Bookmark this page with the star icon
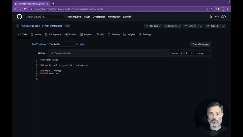Viewport: 243px width, 137px height. click(x=212, y=9)
